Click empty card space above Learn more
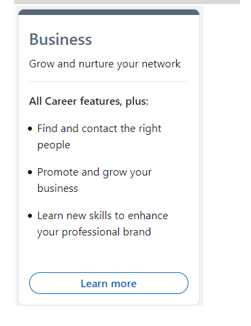Viewport: 251px width, 326px height. [109, 255]
